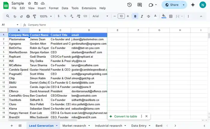210x129 pixels.
Task: Format as percent
Action: click(x=65, y=16)
